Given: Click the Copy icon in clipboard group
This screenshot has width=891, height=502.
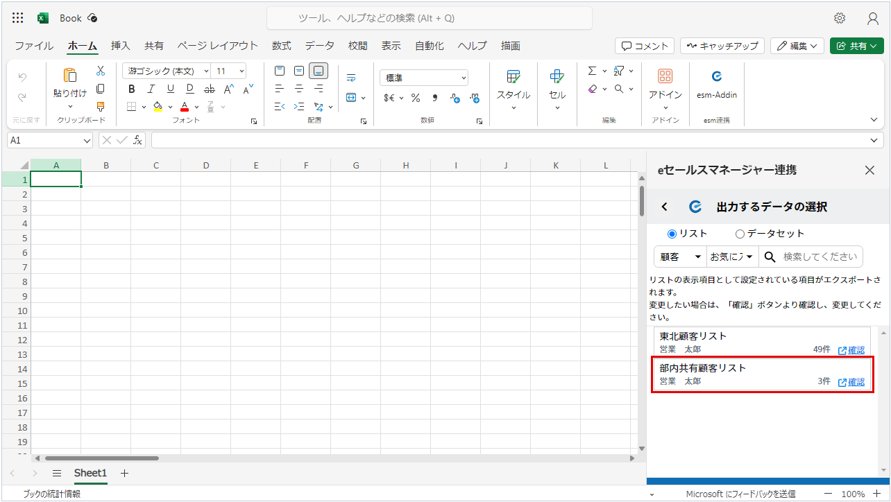Looking at the screenshot, I should click(101, 89).
